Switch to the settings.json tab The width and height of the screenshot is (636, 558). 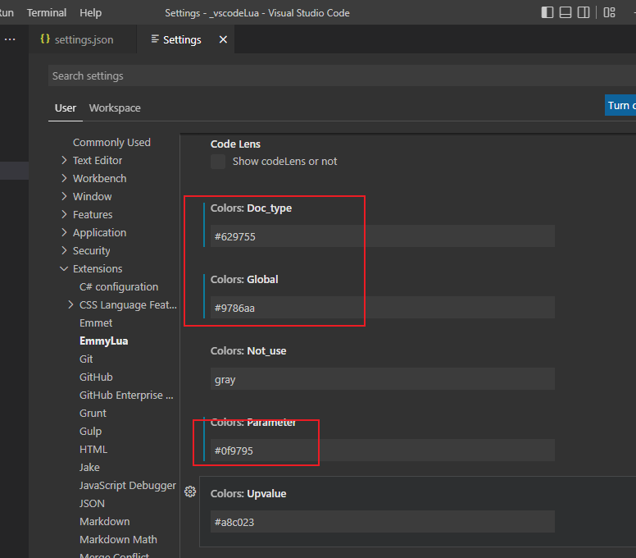pyautogui.click(x=77, y=39)
